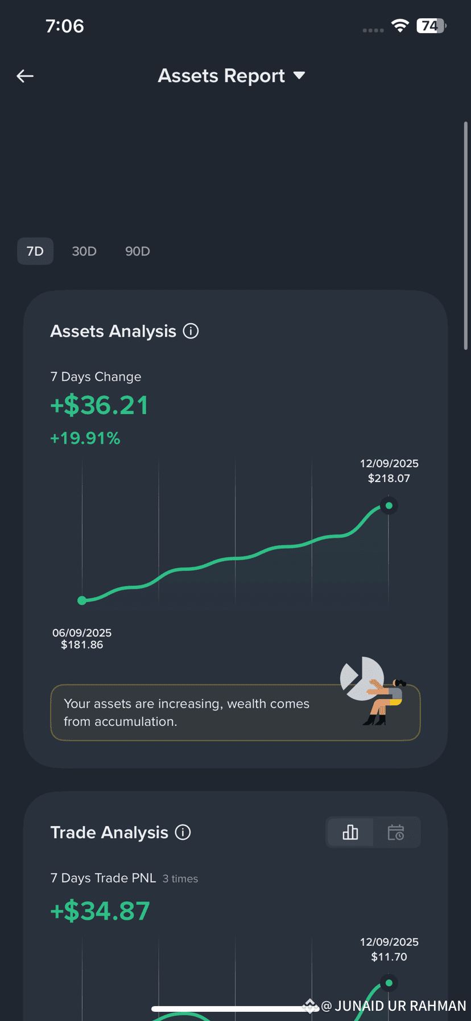The height and width of the screenshot is (1021, 471).
Task: Select the 90D time range tab
Action: [x=138, y=251]
